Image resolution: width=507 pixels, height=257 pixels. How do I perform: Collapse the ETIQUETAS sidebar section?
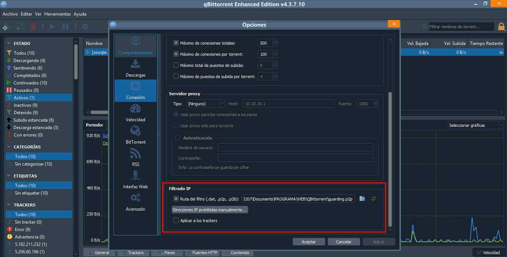(9, 176)
